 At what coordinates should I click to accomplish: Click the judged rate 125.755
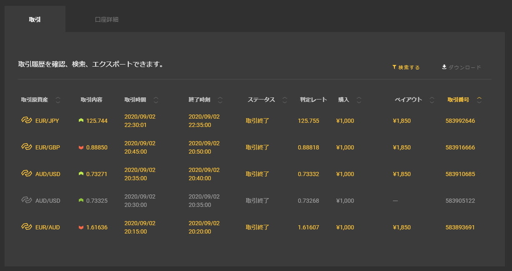(308, 121)
